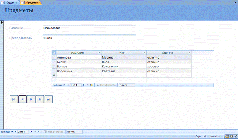Image resolution: width=238 pixels, height=139 pixels.
Task: Click cell хорошо
Action: click(x=169, y=66)
